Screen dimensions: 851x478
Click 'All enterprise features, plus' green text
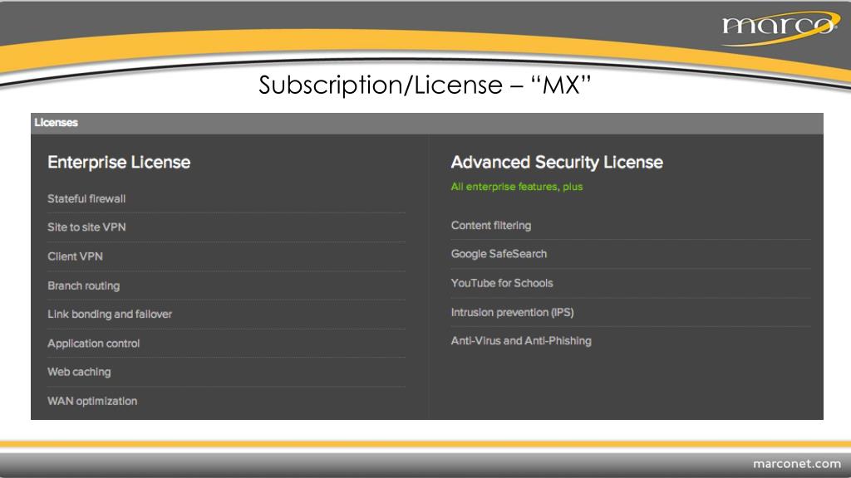pyautogui.click(x=517, y=187)
